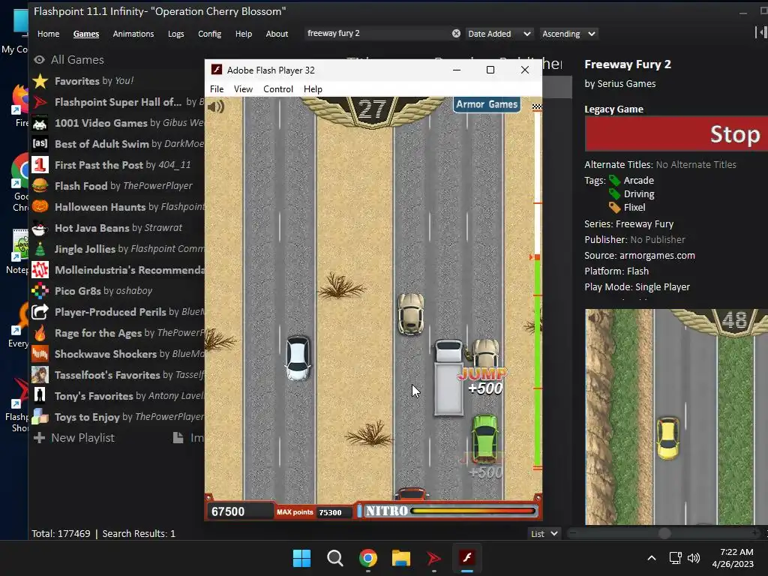
Task: Open Flash Player Control menu
Action: [278, 89]
